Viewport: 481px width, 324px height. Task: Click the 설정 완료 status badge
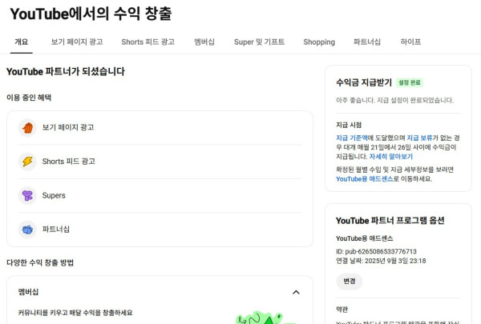[x=409, y=82]
